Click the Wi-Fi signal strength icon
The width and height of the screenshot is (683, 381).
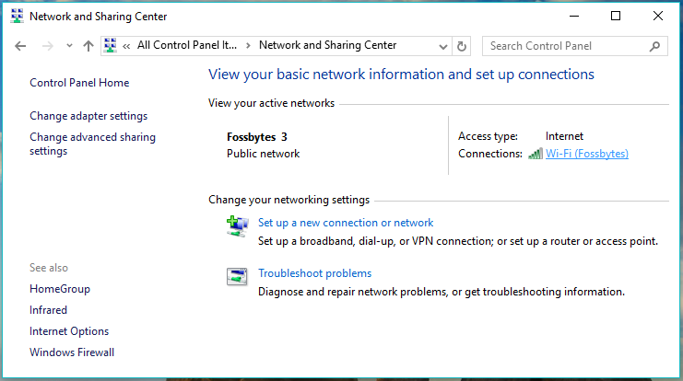point(535,154)
